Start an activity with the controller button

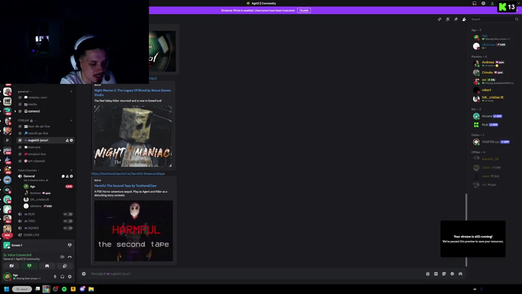click(47, 266)
